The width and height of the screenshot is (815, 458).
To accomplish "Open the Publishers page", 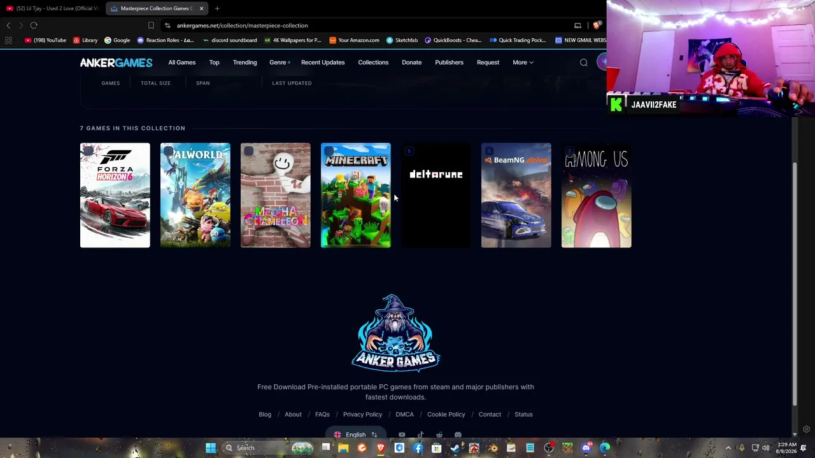I will [x=449, y=62].
